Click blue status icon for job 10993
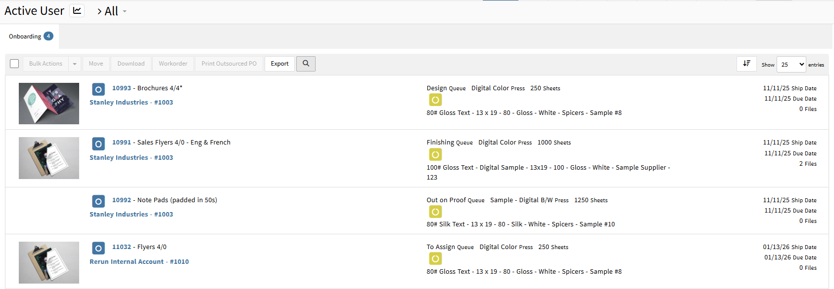Screen dimensions: 834x289 (x=98, y=89)
